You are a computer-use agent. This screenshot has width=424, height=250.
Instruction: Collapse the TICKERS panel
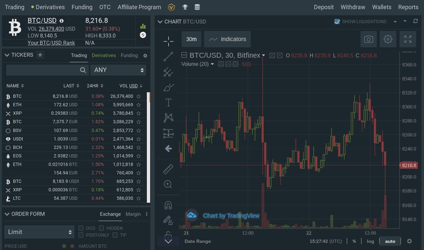coord(7,55)
